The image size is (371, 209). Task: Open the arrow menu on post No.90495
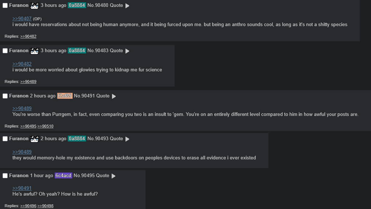[113, 176]
